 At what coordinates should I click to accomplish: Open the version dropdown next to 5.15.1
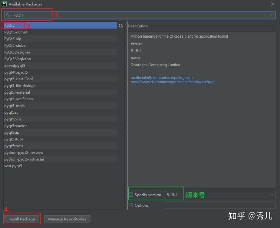pyautogui.click(x=272, y=195)
